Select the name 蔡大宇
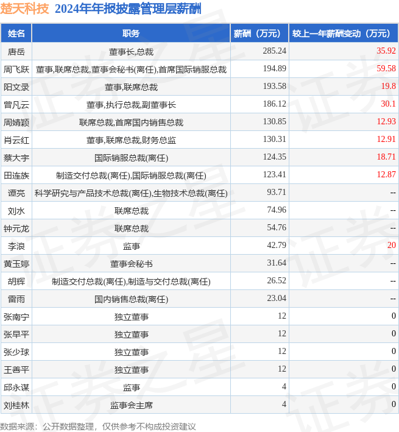399x432 pixels. tap(16, 158)
